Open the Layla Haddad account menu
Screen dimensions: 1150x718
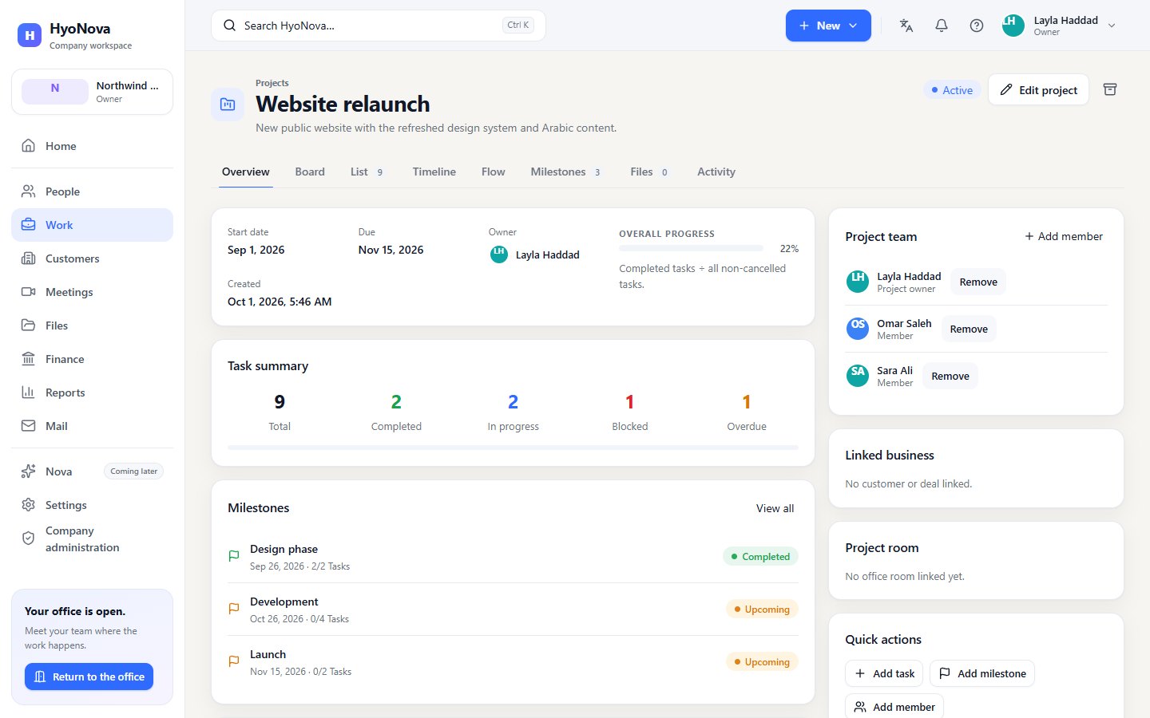(x=1059, y=26)
